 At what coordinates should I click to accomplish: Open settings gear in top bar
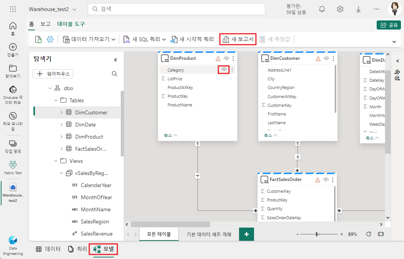tap(340, 9)
